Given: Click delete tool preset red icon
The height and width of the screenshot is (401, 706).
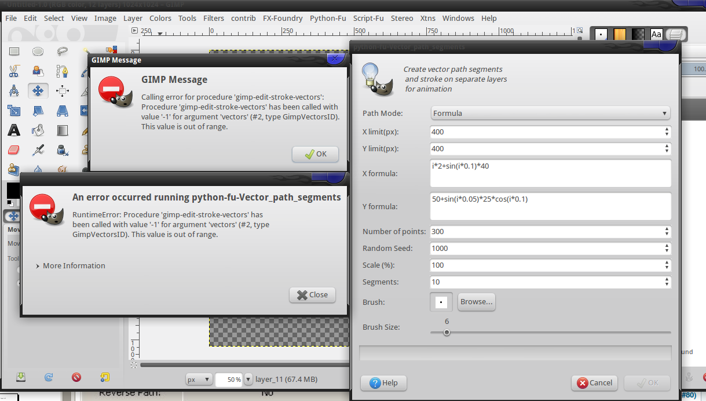Looking at the screenshot, I should click(76, 377).
